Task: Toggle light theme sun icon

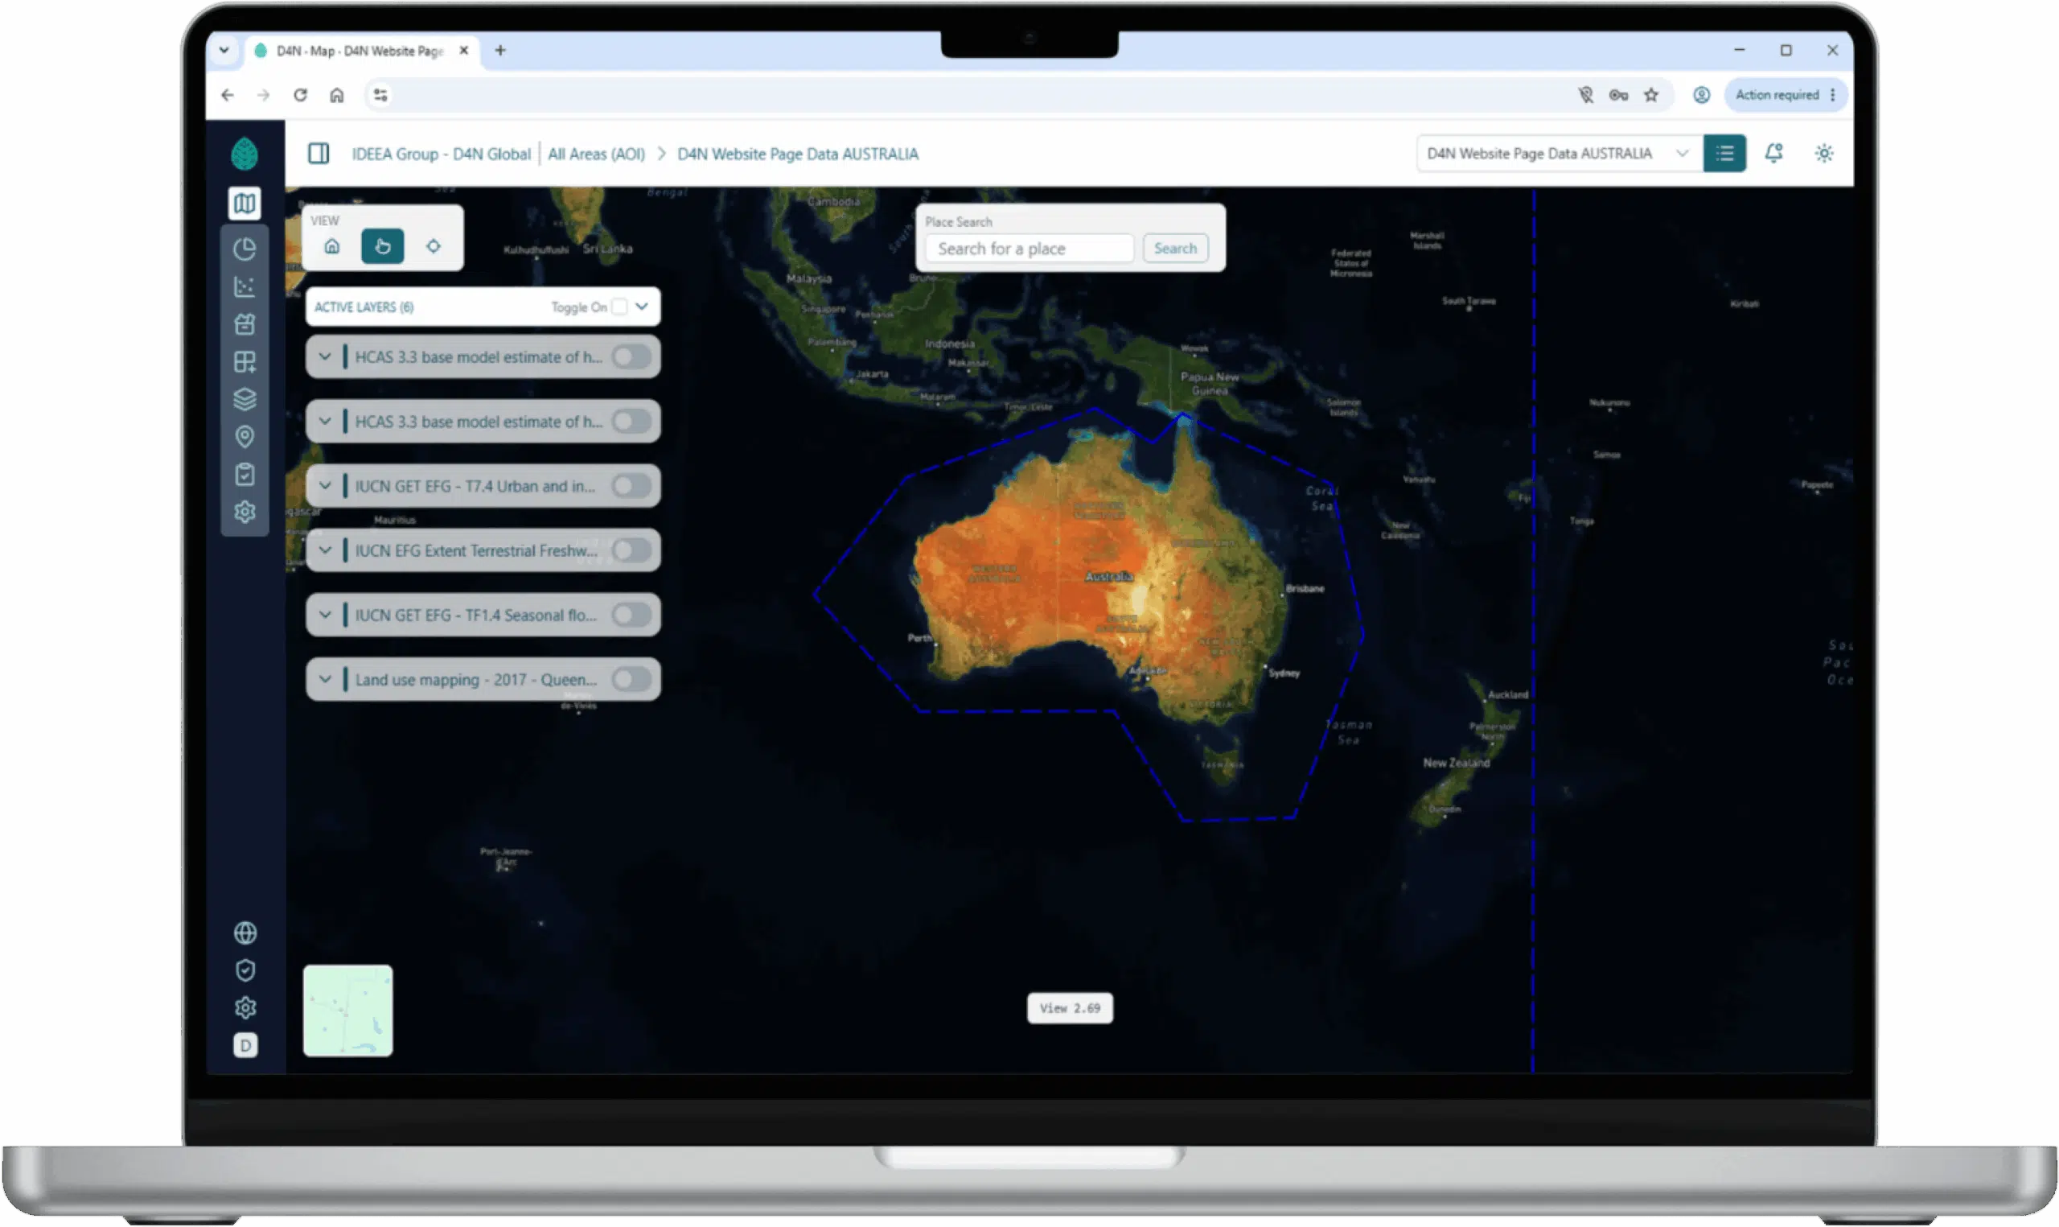Action: [x=1824, y=153]
